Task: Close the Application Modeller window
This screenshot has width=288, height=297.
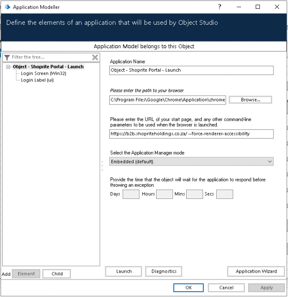Action: coord(277,7)
